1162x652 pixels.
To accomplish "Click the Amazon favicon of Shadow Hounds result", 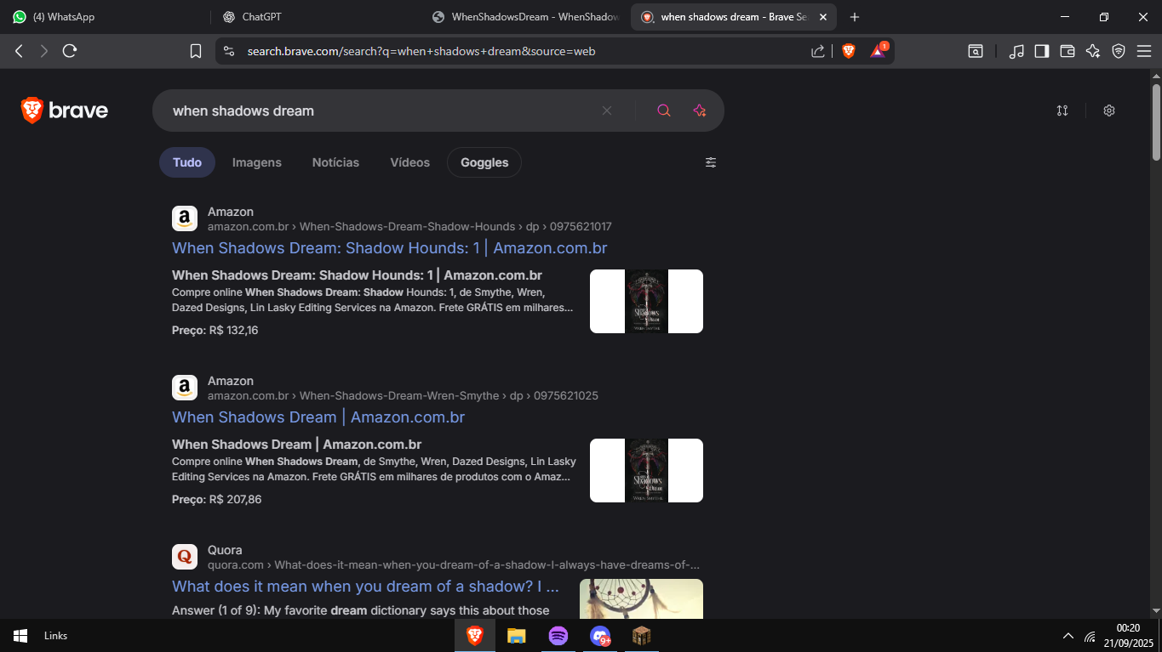I will [x=185, y=218].
